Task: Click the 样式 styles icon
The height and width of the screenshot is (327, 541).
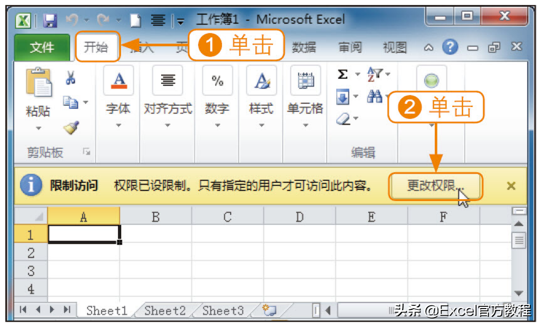Action: (261, 81)
